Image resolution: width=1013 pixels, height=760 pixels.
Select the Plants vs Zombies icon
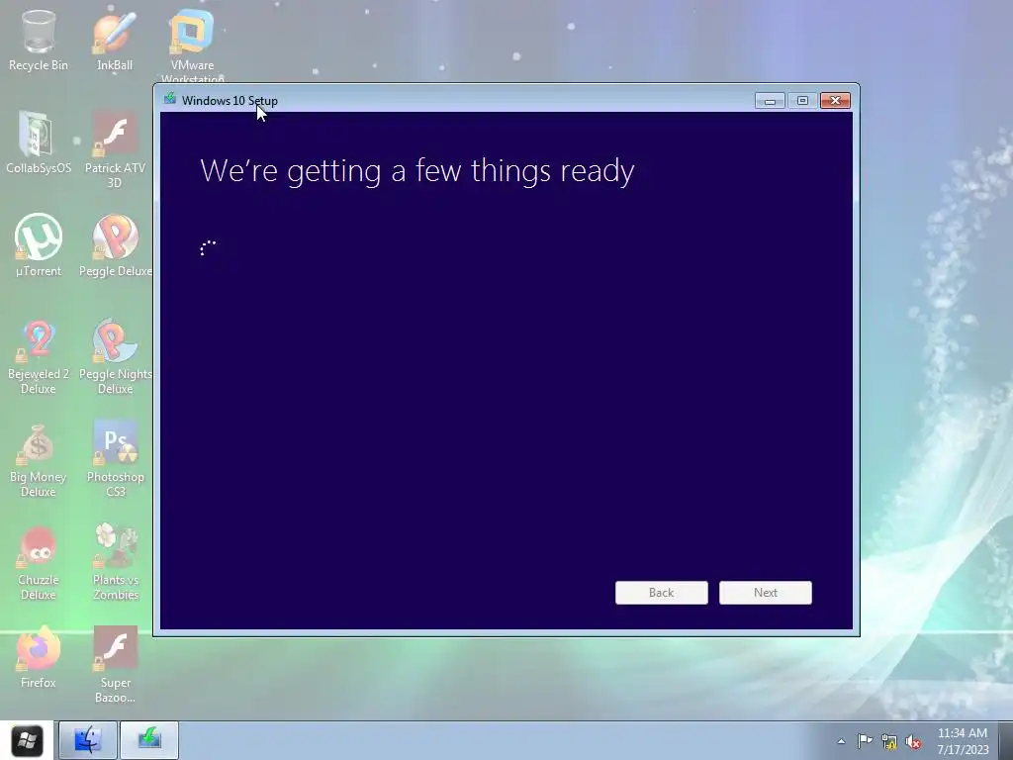coord(115,562)
